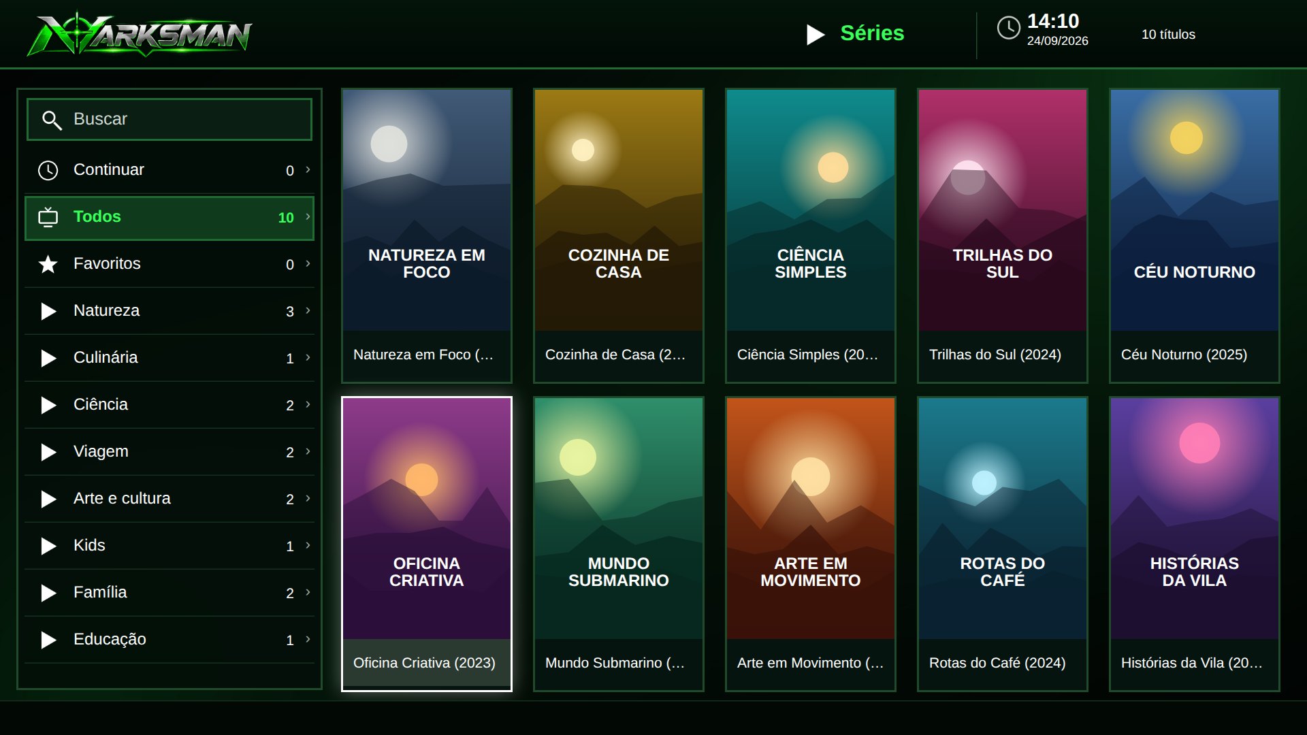Click the Marksman logo
The width and height of the screenshot is (1307, 735).
click(x=140, y=34)
